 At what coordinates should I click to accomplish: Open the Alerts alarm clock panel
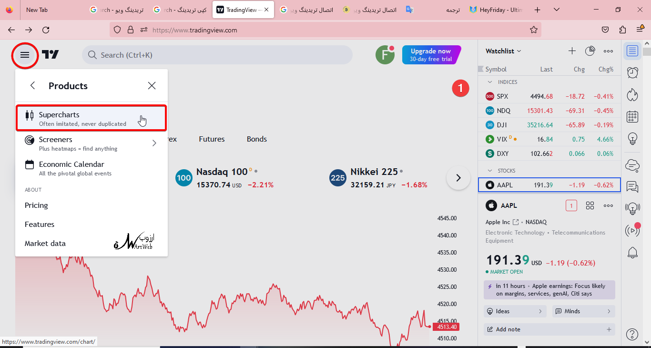click(632, 72)
